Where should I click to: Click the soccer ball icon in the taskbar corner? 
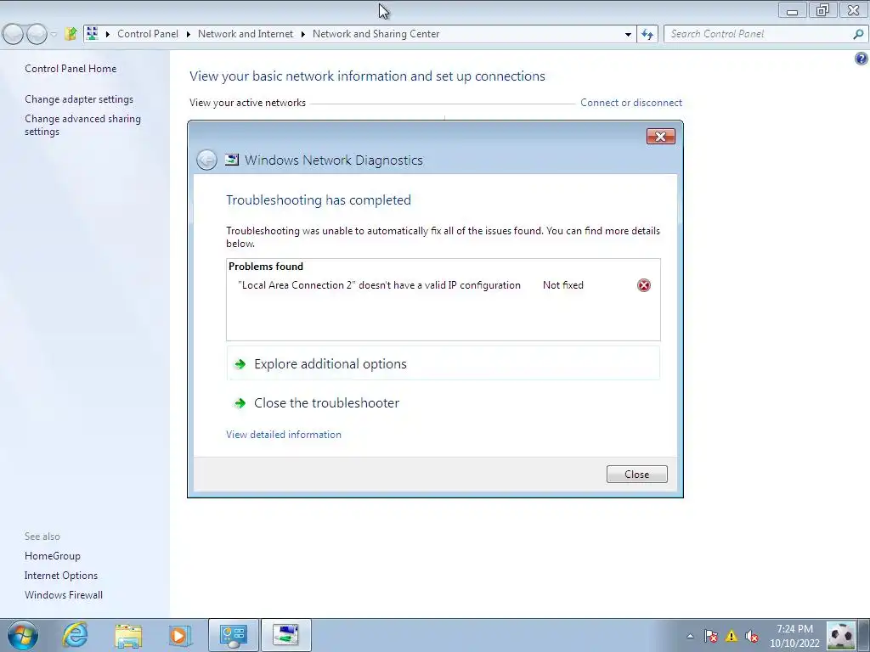coord(840,636)
